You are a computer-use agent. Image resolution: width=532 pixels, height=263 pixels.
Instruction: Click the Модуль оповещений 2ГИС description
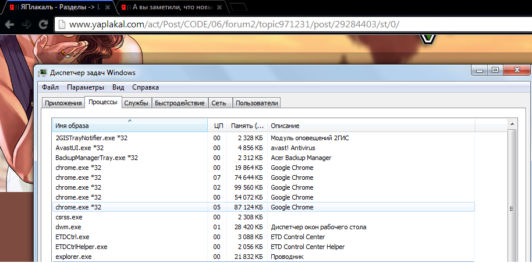click(310, 138)
